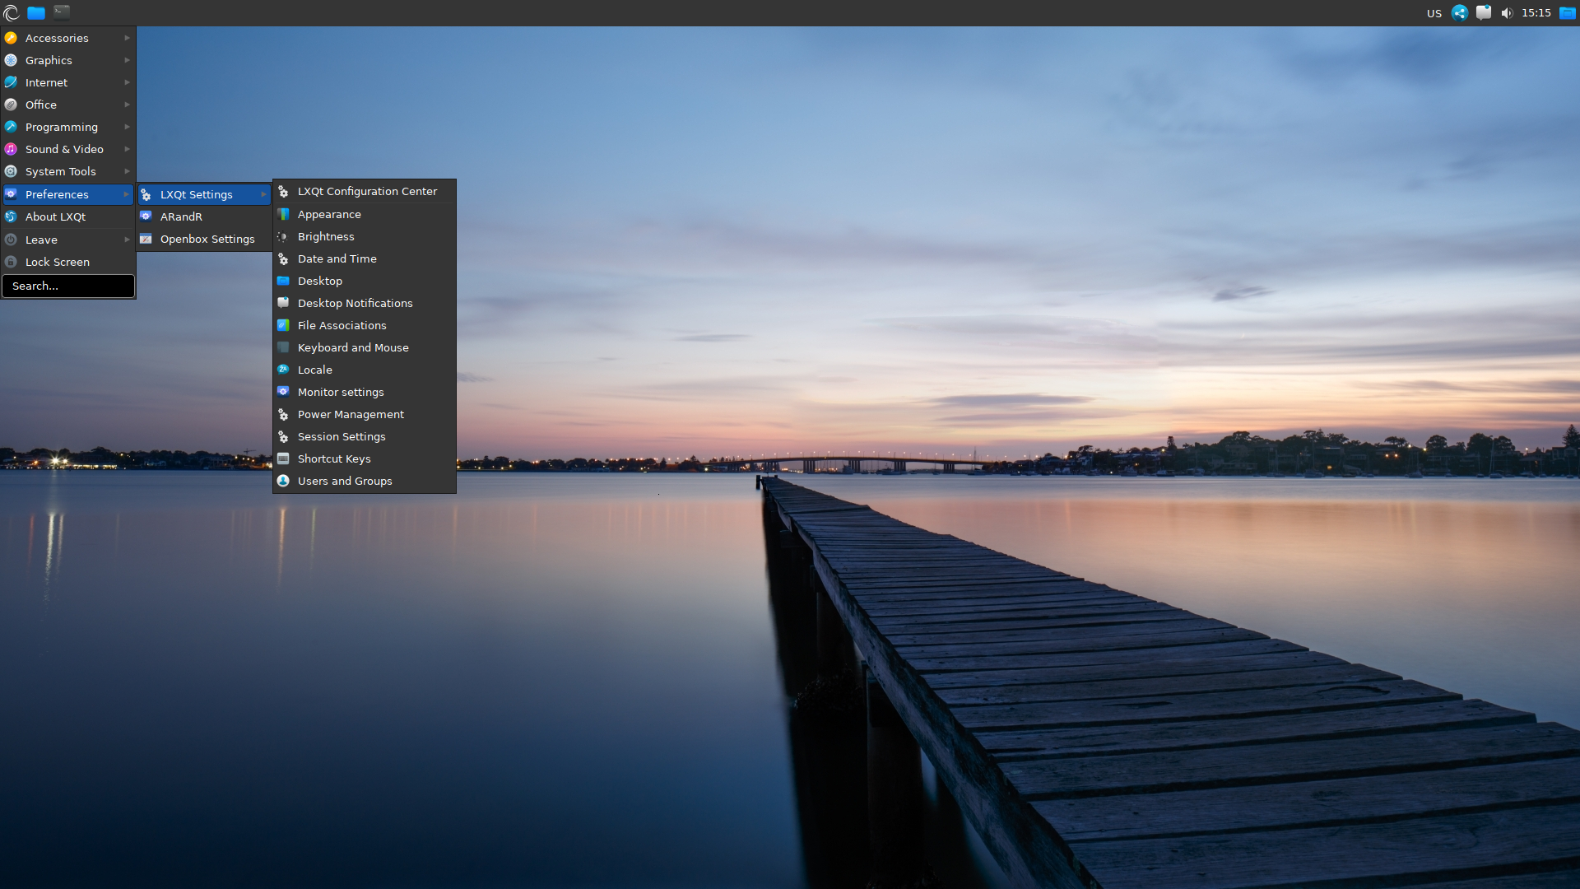Expand the Office submenu
Viewport: 1580px width, 889px height.
click(67, 105)
